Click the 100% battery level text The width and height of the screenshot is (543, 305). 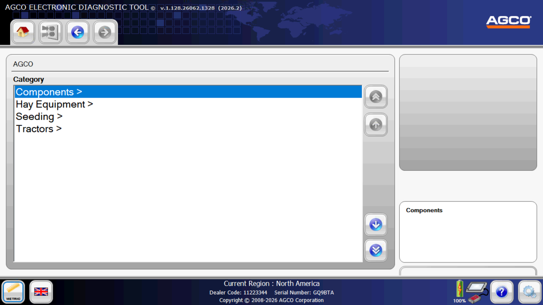pyautogui.click(x=459, y=300)
